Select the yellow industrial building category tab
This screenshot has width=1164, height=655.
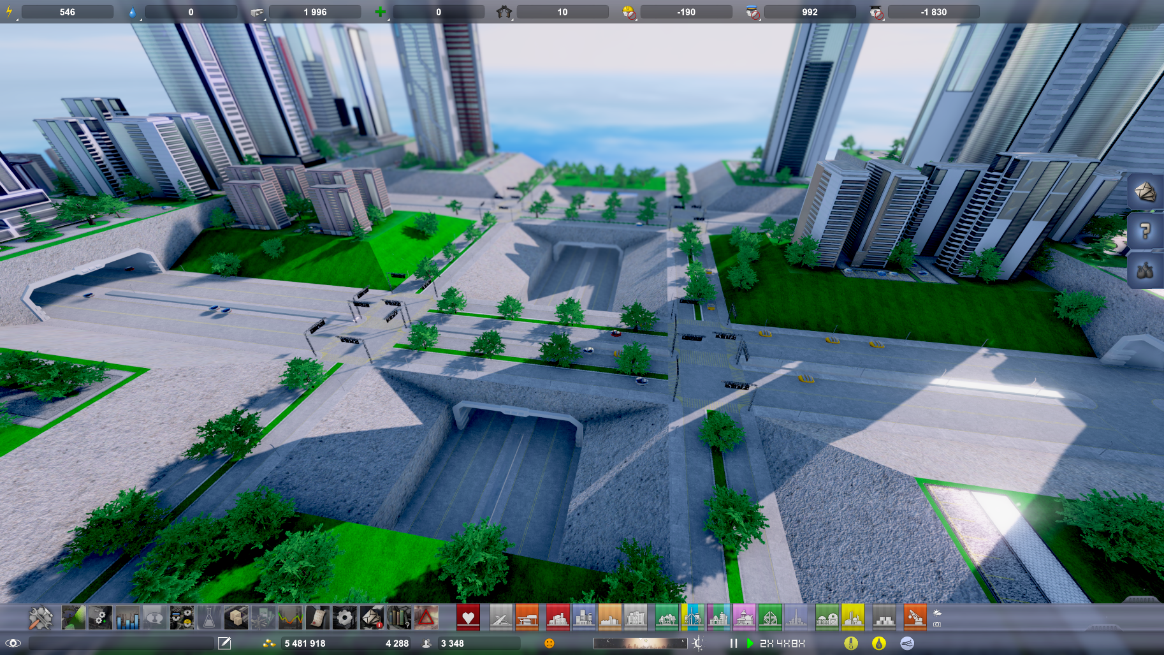853,617
